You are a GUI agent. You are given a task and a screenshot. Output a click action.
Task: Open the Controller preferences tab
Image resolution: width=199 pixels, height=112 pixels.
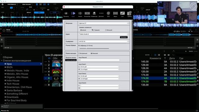click(87, 14)
